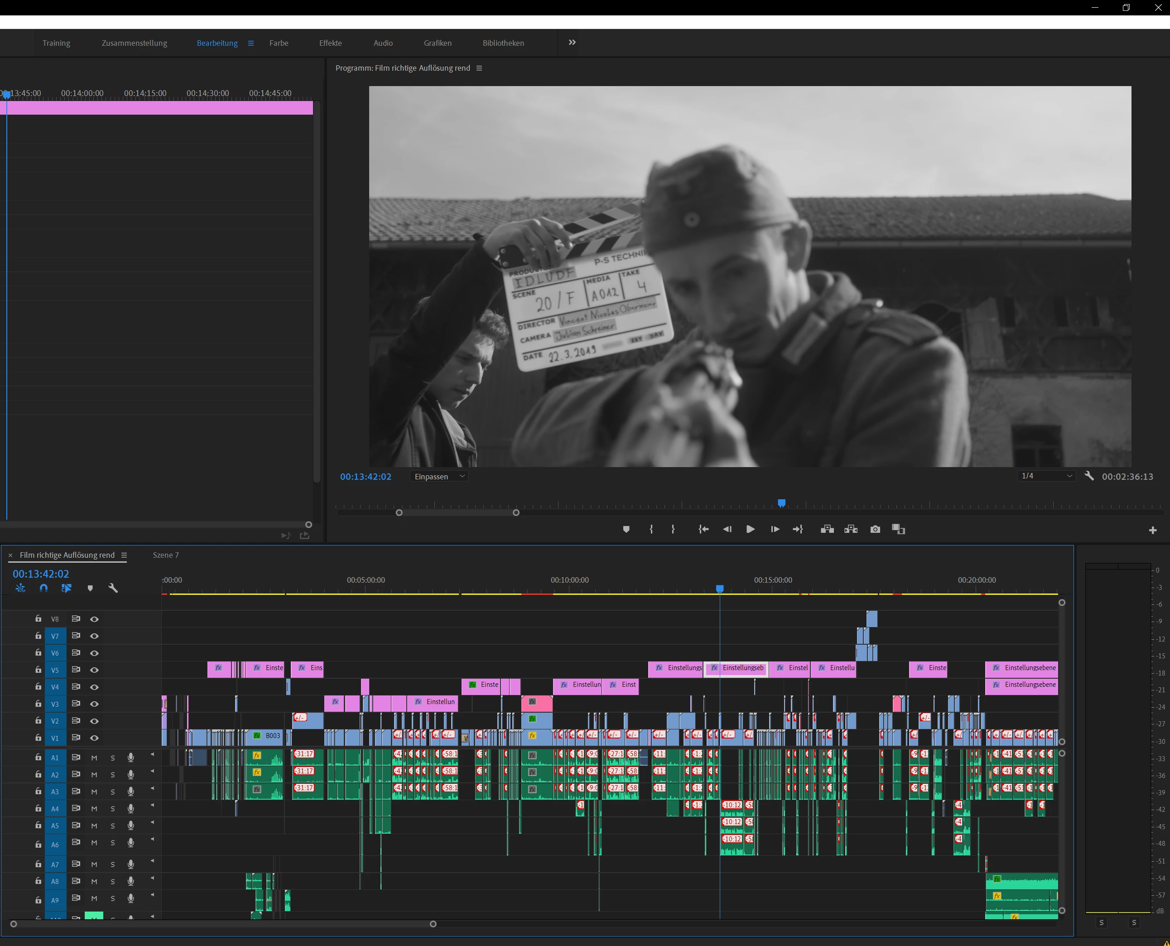This screenshot has height=946, width=1170.
Task: Hide track V5 with its eye icon
Action: click(x=94, y=670)
